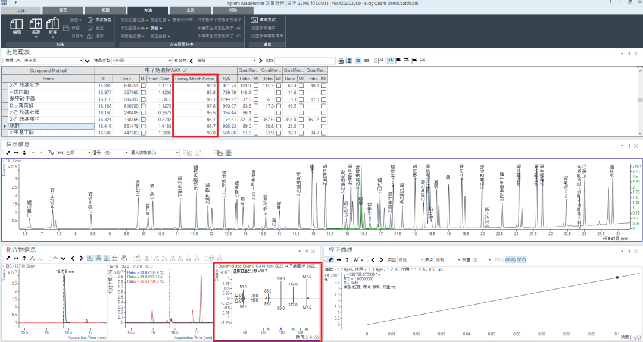
Task: Click the 16.324 RT cell
Action: click(x=105, y=120)
